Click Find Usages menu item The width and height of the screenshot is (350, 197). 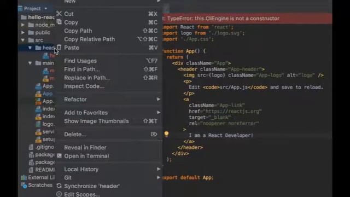tap(108, 61)
